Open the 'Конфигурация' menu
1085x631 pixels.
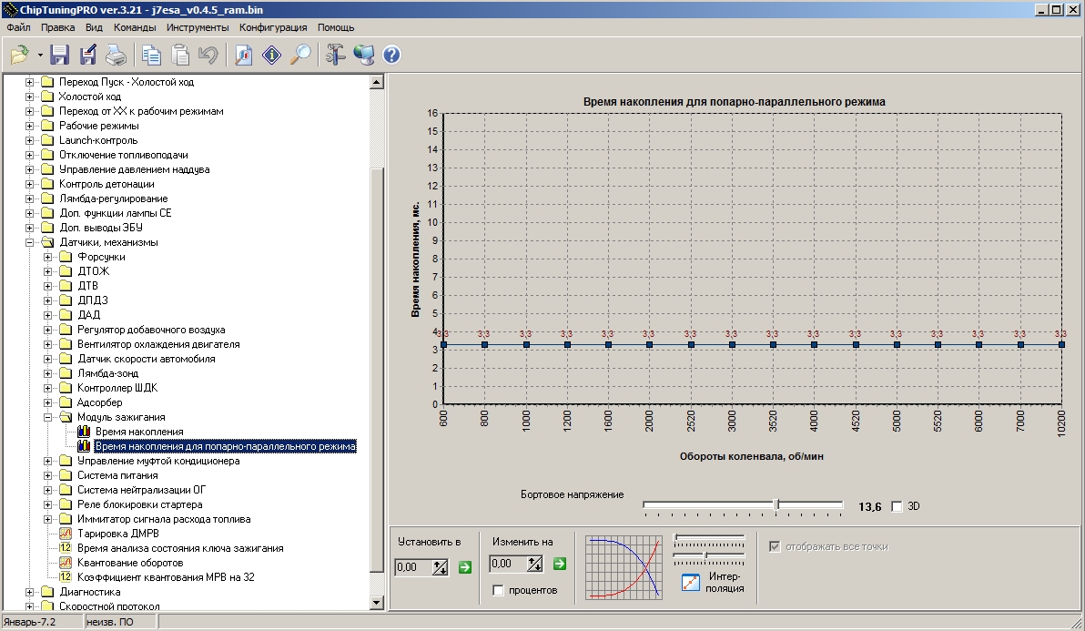click(273, 27)
